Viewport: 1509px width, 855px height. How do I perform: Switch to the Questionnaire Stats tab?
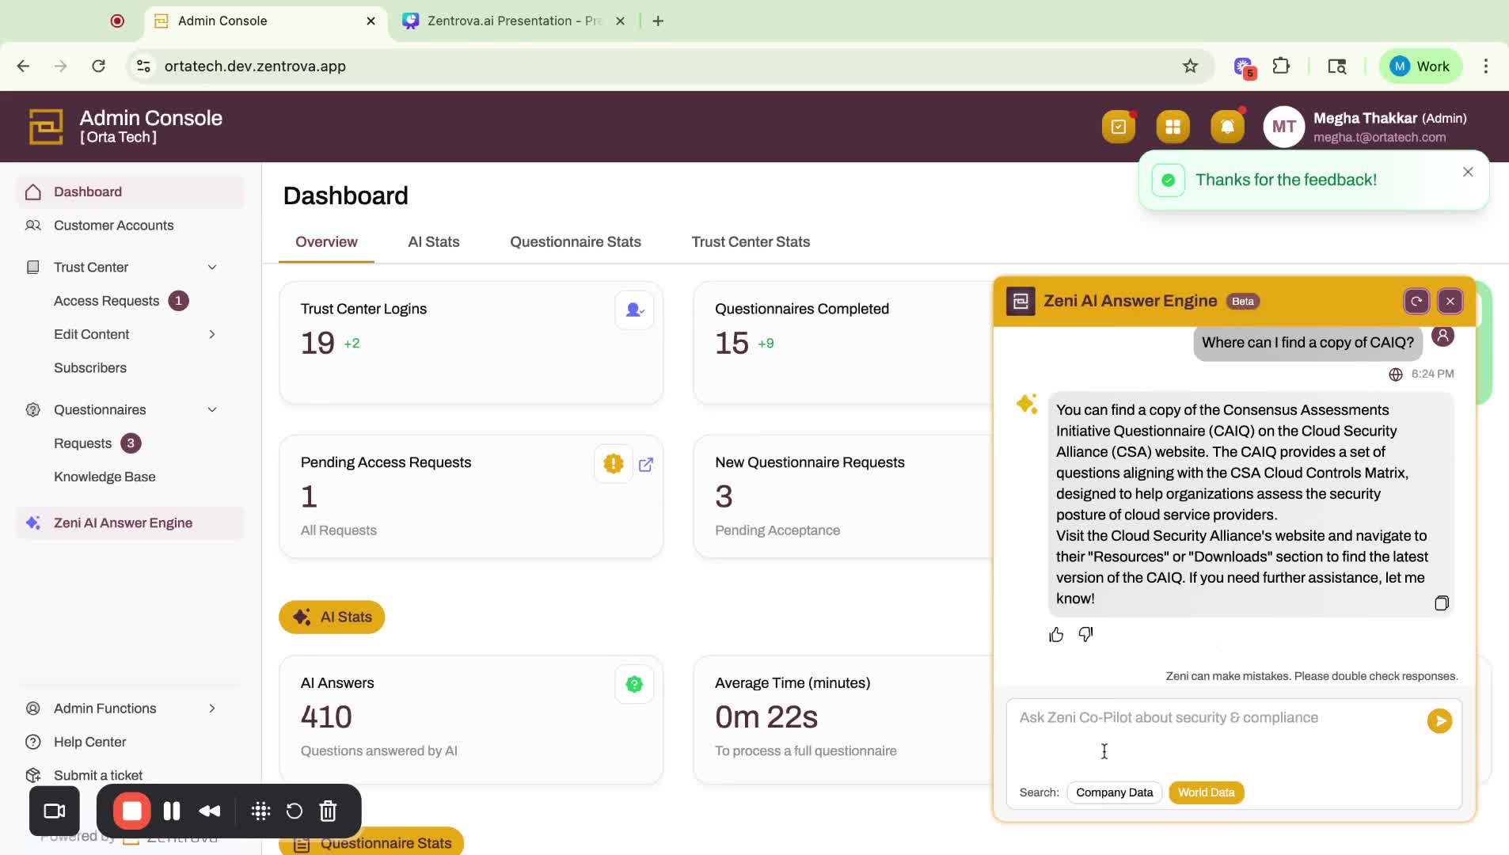[x=575, y=242]
